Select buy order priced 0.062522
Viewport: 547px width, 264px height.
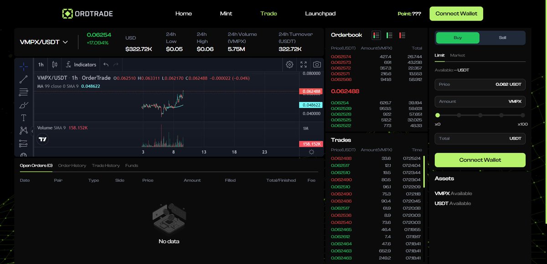(377, 125)
